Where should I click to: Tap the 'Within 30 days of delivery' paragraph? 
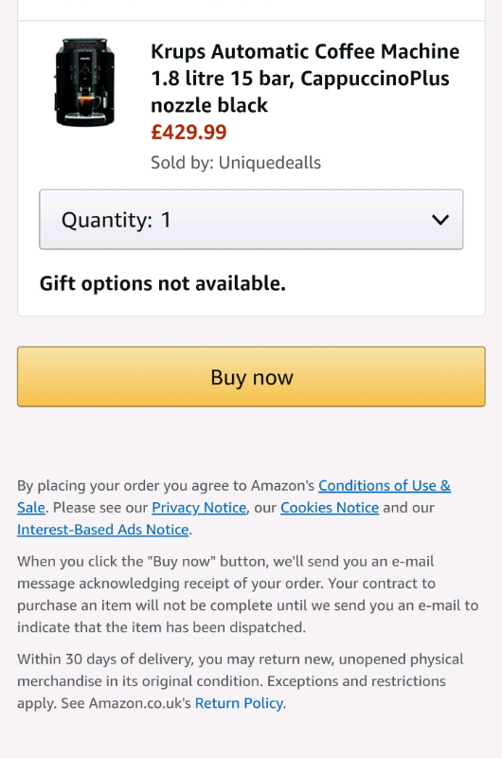pos(241,681)
